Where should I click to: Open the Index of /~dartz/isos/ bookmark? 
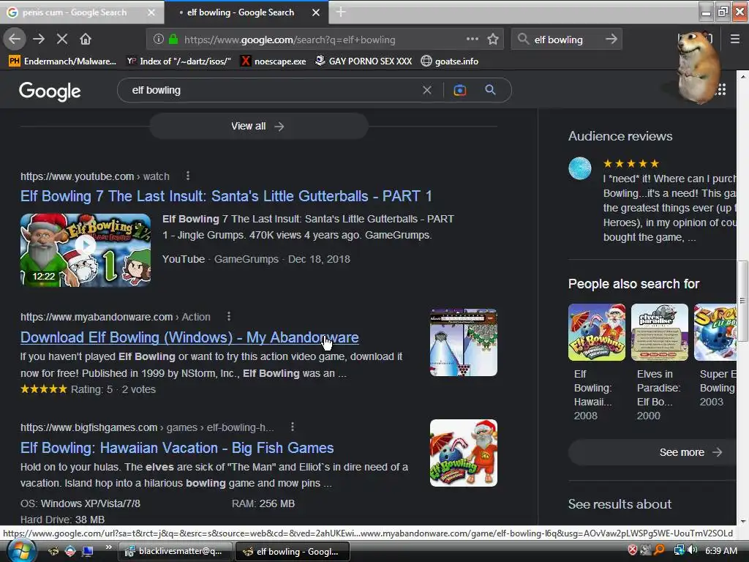[178, 61]
